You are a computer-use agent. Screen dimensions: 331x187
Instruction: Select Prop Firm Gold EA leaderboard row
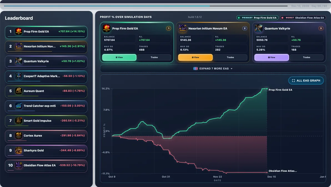46,32
